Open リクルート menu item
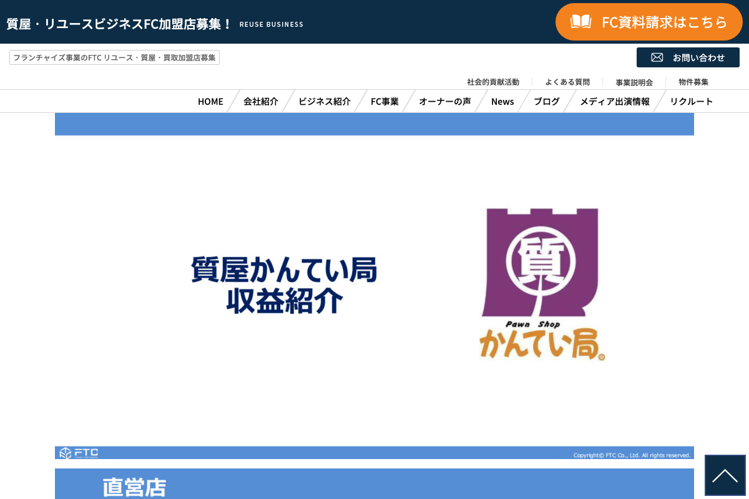749x499 pixels. pyautogui.click(x=691, y=101)
